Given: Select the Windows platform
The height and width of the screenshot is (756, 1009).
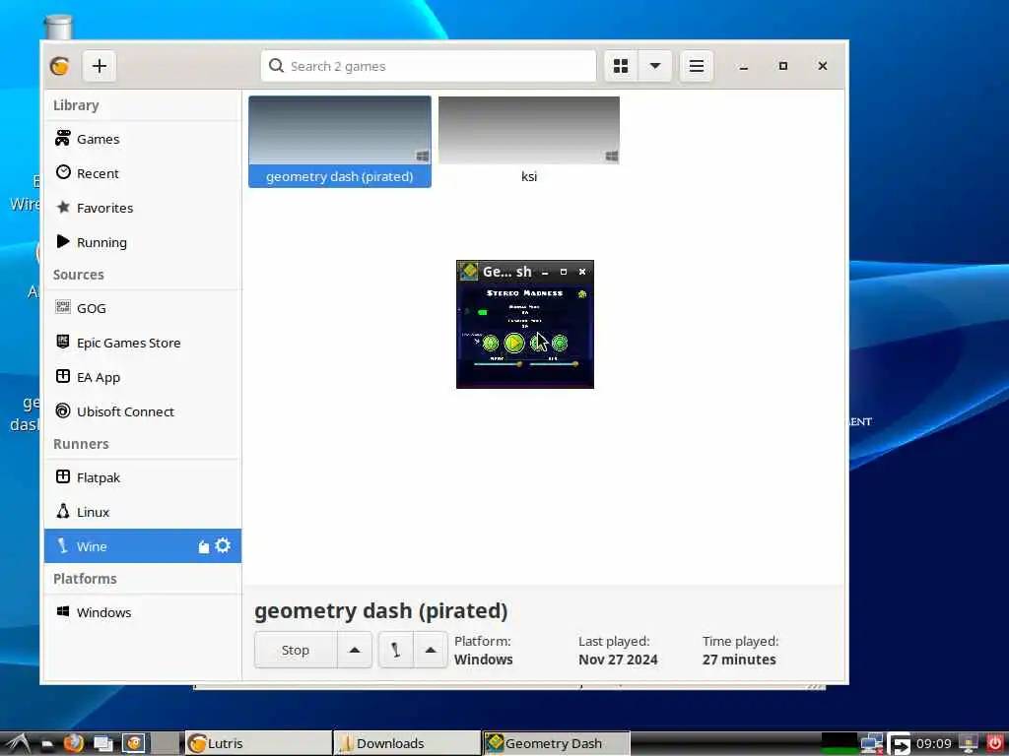Looking at the screenshot, I should [142, 612].
